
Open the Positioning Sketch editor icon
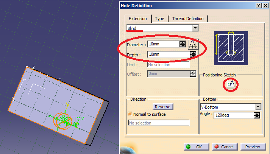[x=230, y=84]
